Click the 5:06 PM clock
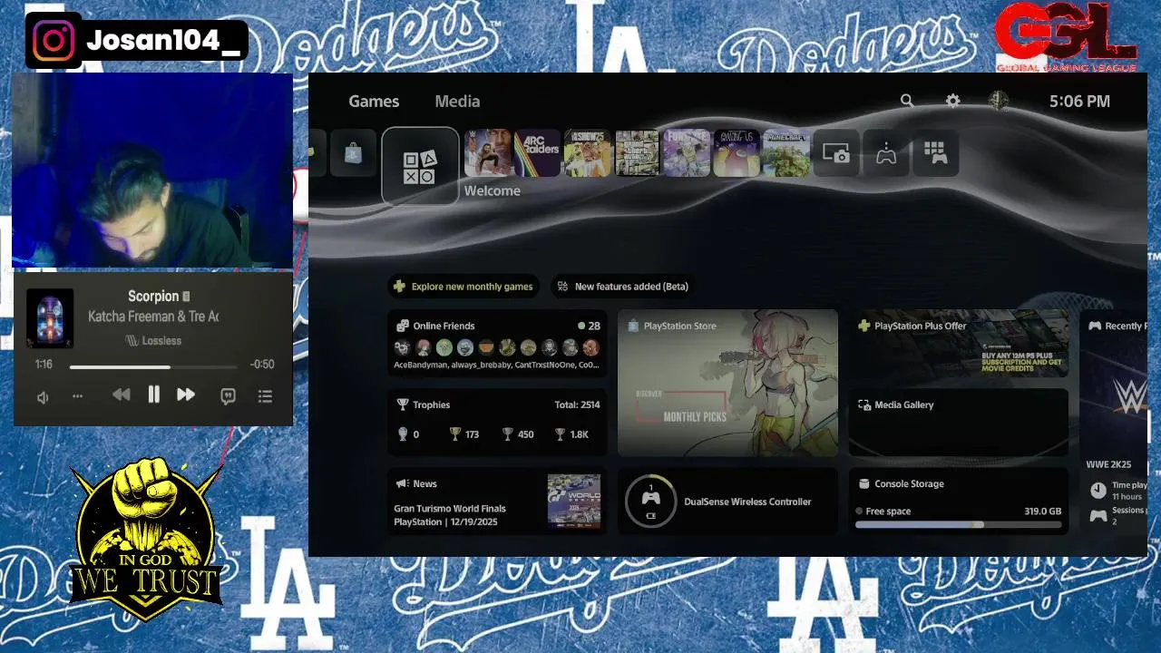 1079,102
